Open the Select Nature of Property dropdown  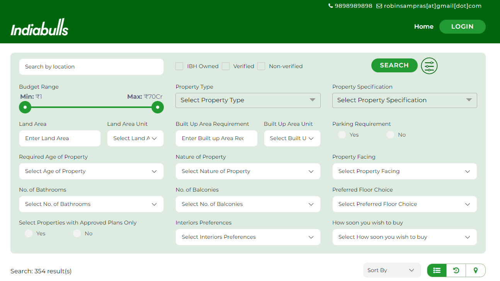248,171
